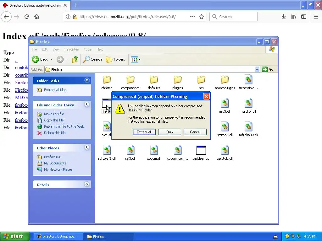Image resolution: width=322 pixels, height=241 pixels.
Task: Open the plugins folder
Action: pos(177,83)
